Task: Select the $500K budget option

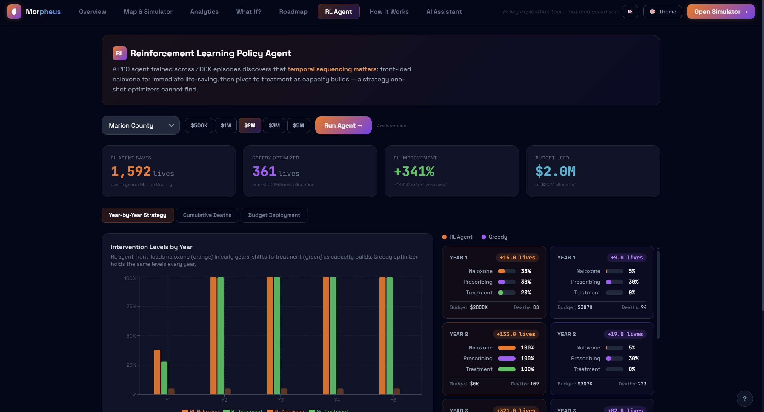Action: pos(199,125)
